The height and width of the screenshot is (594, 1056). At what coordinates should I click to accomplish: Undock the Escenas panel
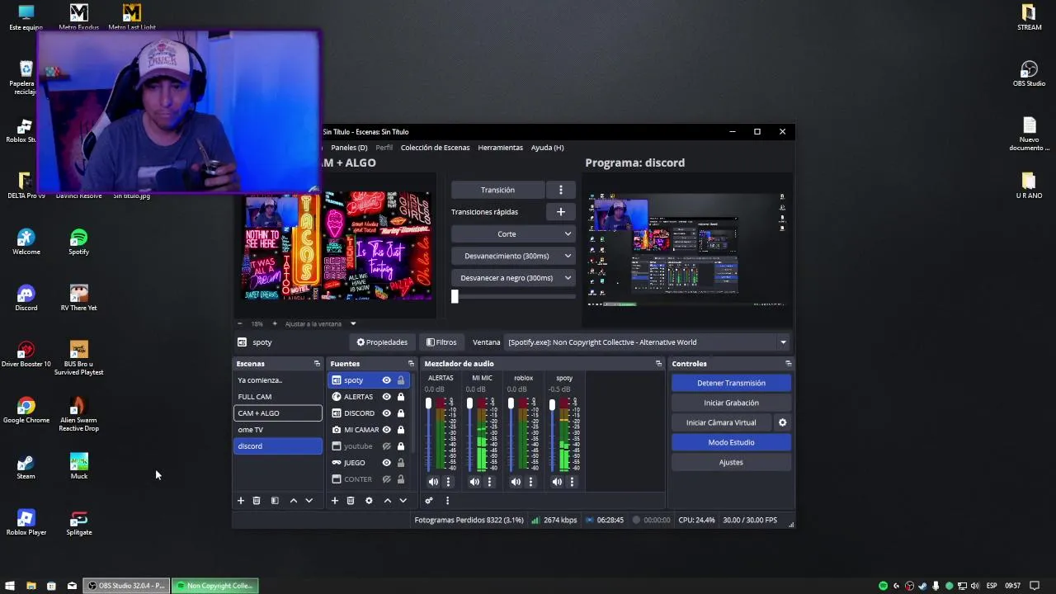click(x=317, y=364)
